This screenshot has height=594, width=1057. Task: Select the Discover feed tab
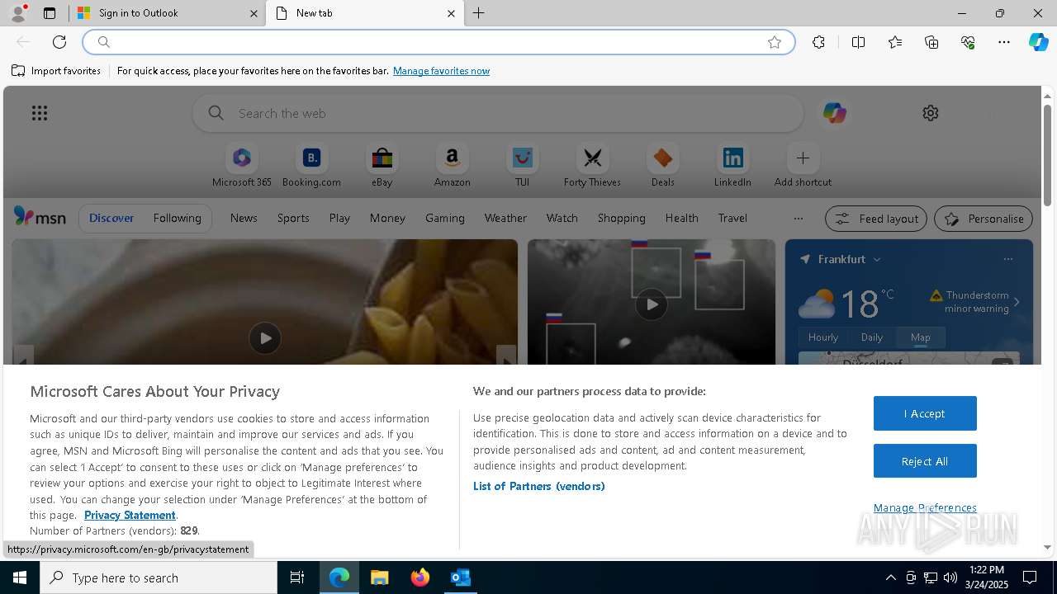(111, 218)
